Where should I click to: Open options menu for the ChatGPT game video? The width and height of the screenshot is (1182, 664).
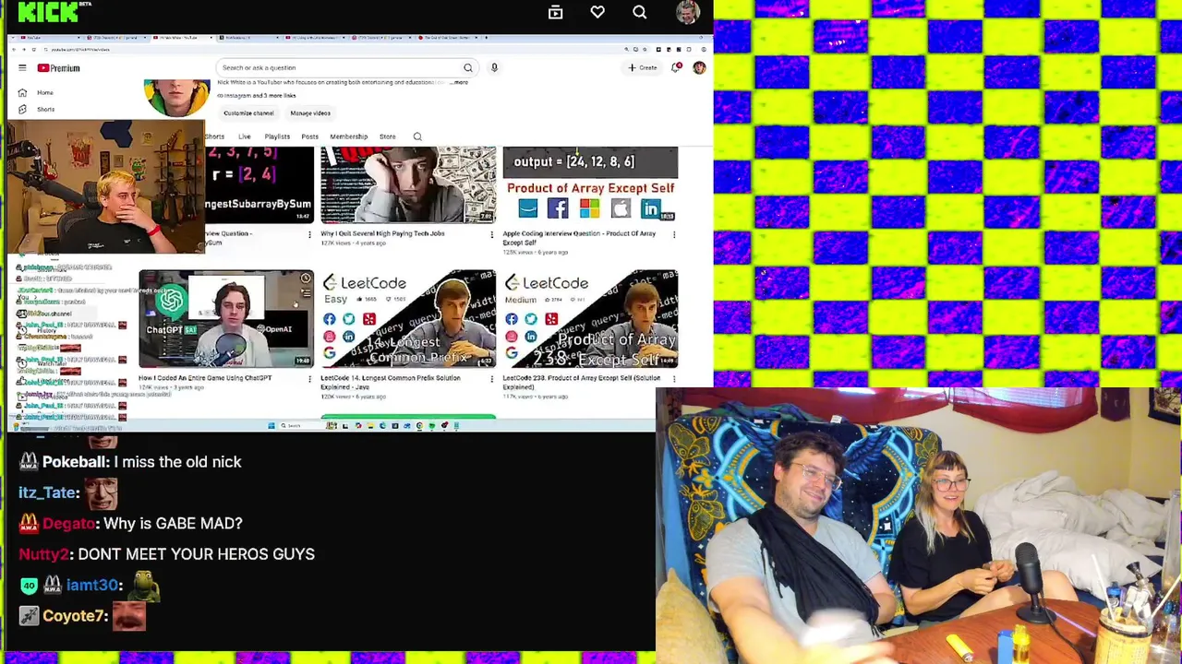(309, 378)
